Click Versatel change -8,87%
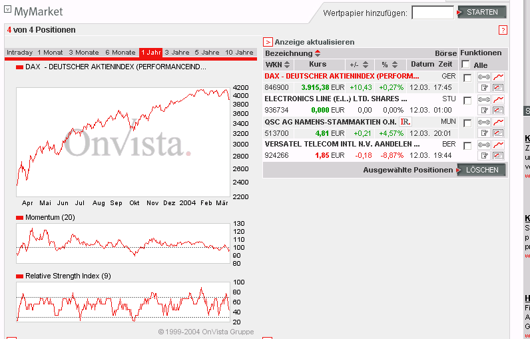This screenshot has width=530, height=339. pyautogui.click(x=392, y=155)
